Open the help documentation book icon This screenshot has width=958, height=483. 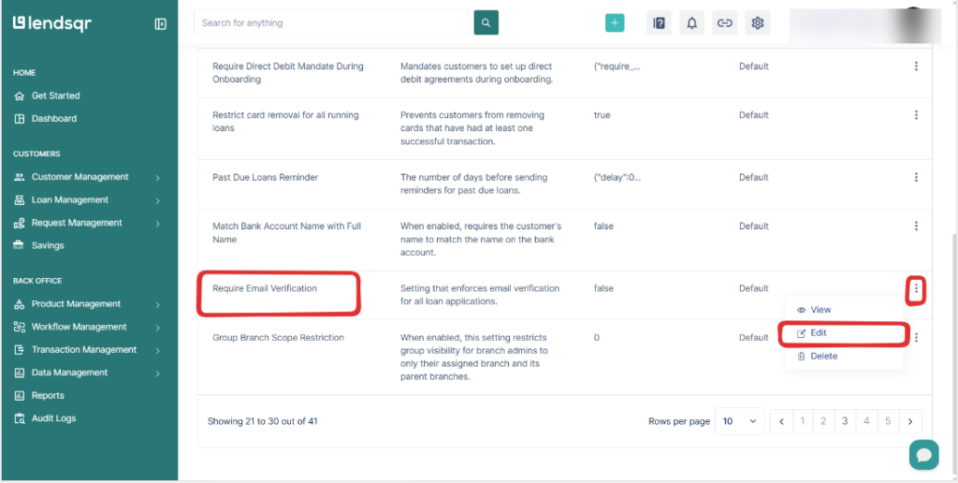pos(660,23)
